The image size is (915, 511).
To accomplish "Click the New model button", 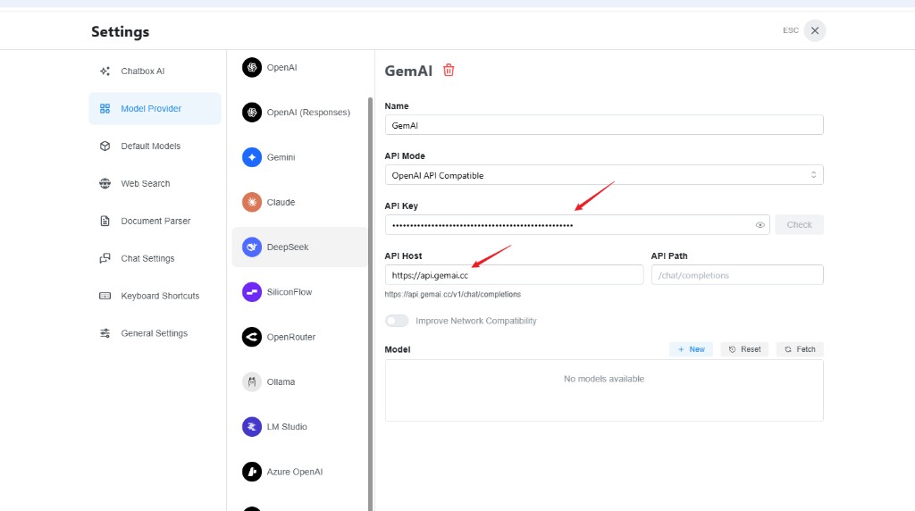I will click(x=691, y=349).
